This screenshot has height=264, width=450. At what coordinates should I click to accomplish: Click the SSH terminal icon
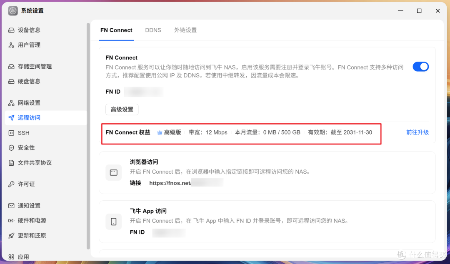11,133
